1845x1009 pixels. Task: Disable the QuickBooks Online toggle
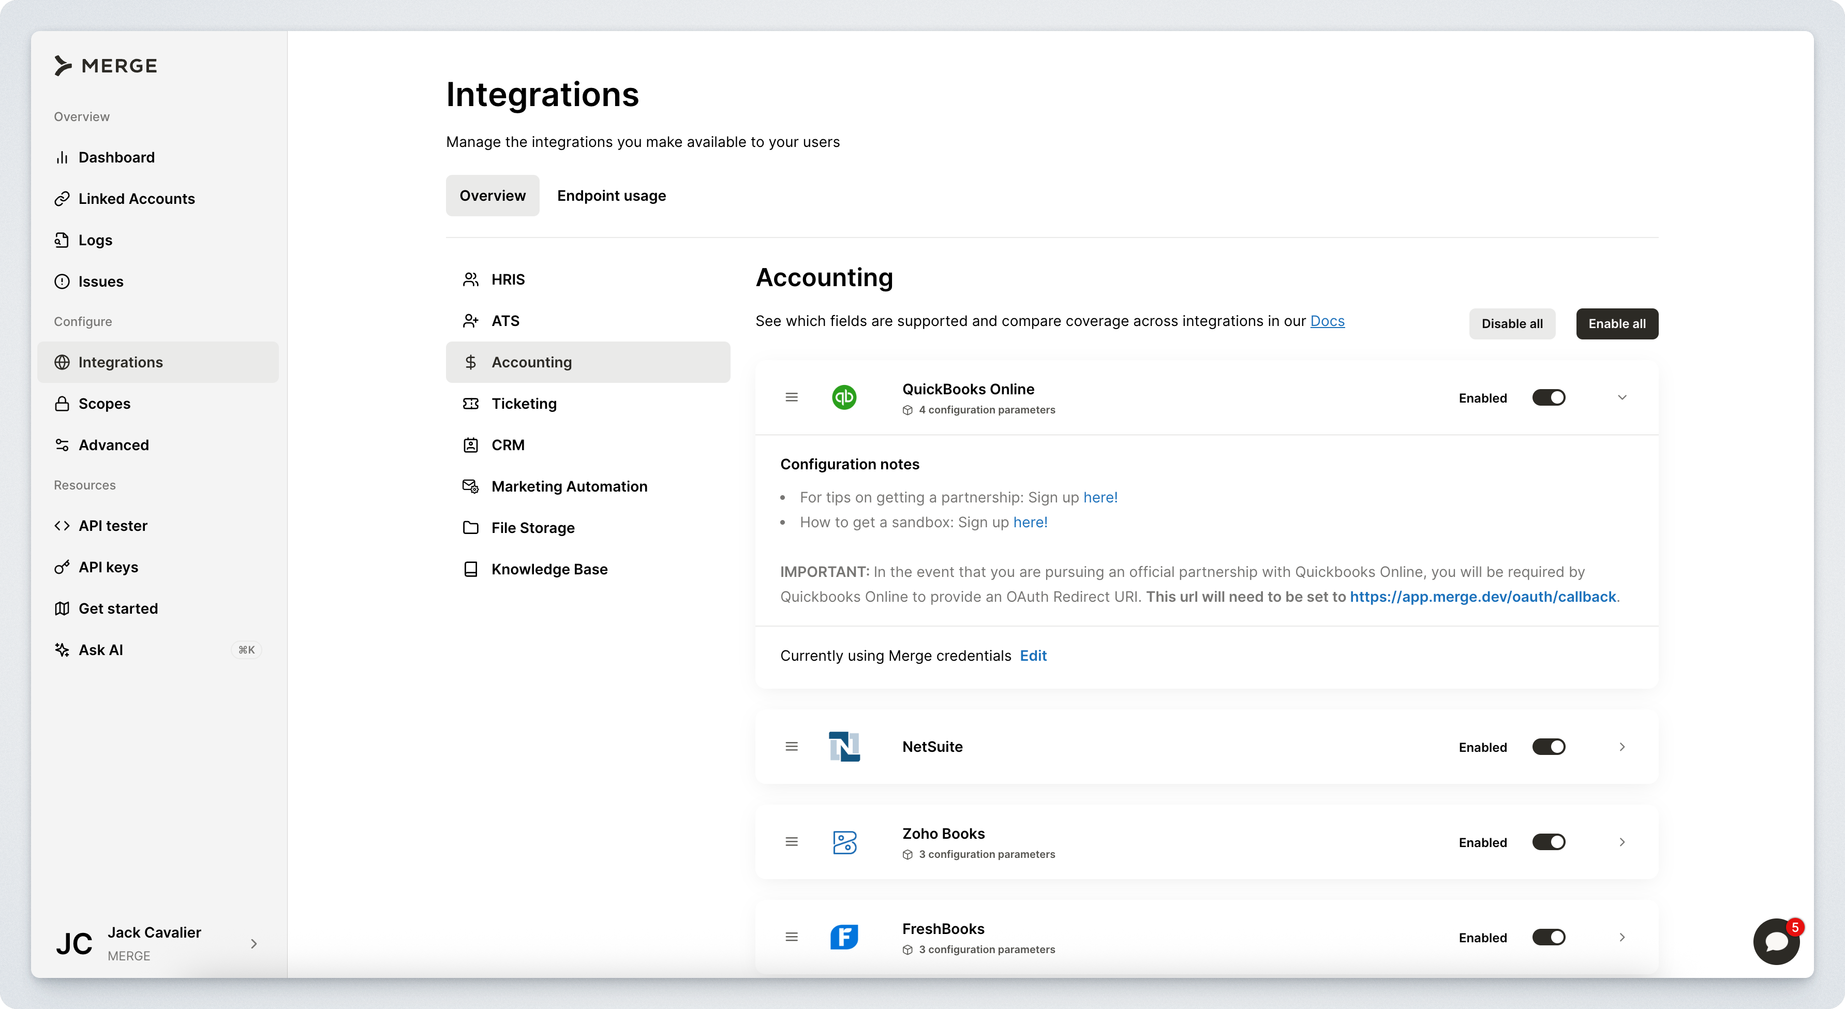click(x=1549, y=397)
